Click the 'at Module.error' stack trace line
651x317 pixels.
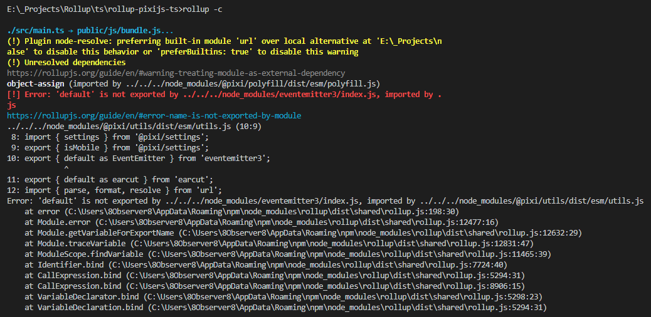(262, 222)
